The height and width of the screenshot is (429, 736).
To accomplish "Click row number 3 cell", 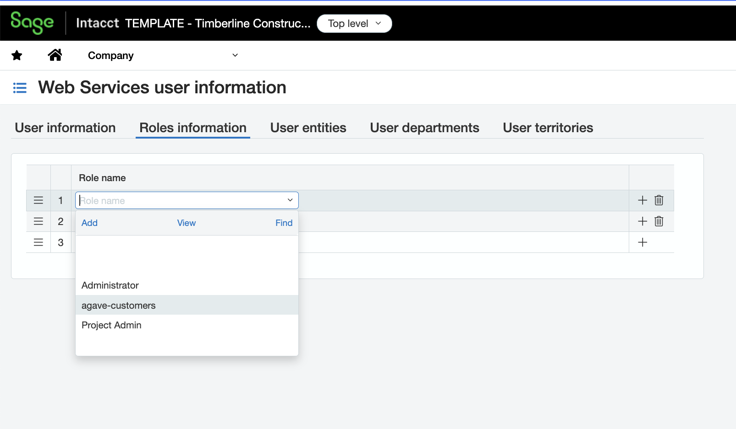I will 60,242.
